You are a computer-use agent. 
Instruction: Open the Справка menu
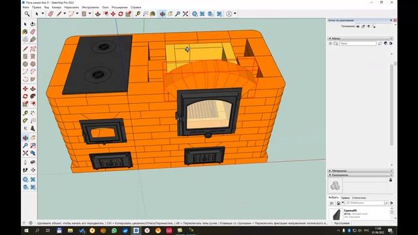point(136,7)
